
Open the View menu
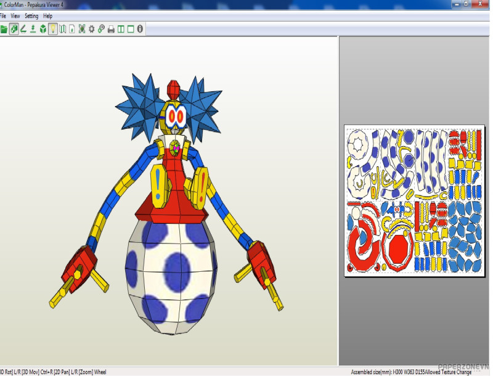pos(15,16)
